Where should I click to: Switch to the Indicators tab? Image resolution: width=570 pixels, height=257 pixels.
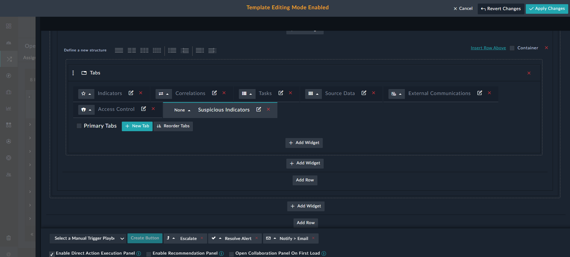[x=110, y=93]
